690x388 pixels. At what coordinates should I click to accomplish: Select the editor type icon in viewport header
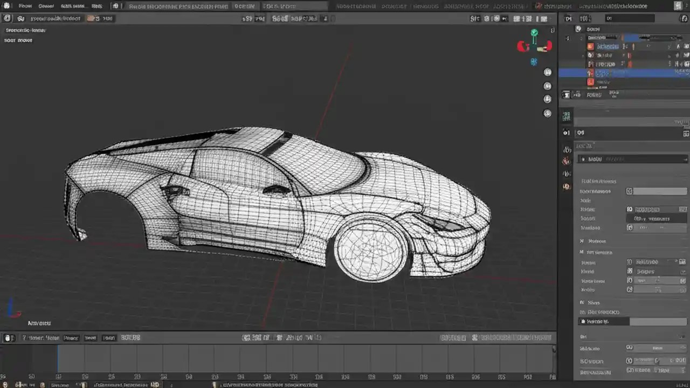pos(6,18)
